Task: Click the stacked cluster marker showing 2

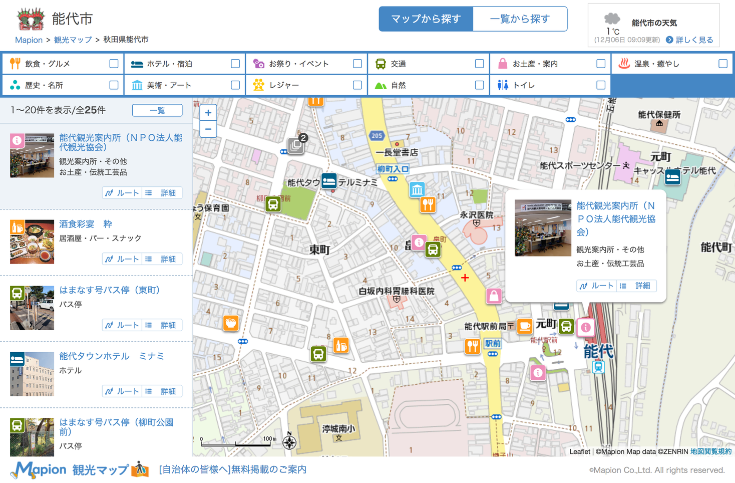Action: click(x=296, y=145)
